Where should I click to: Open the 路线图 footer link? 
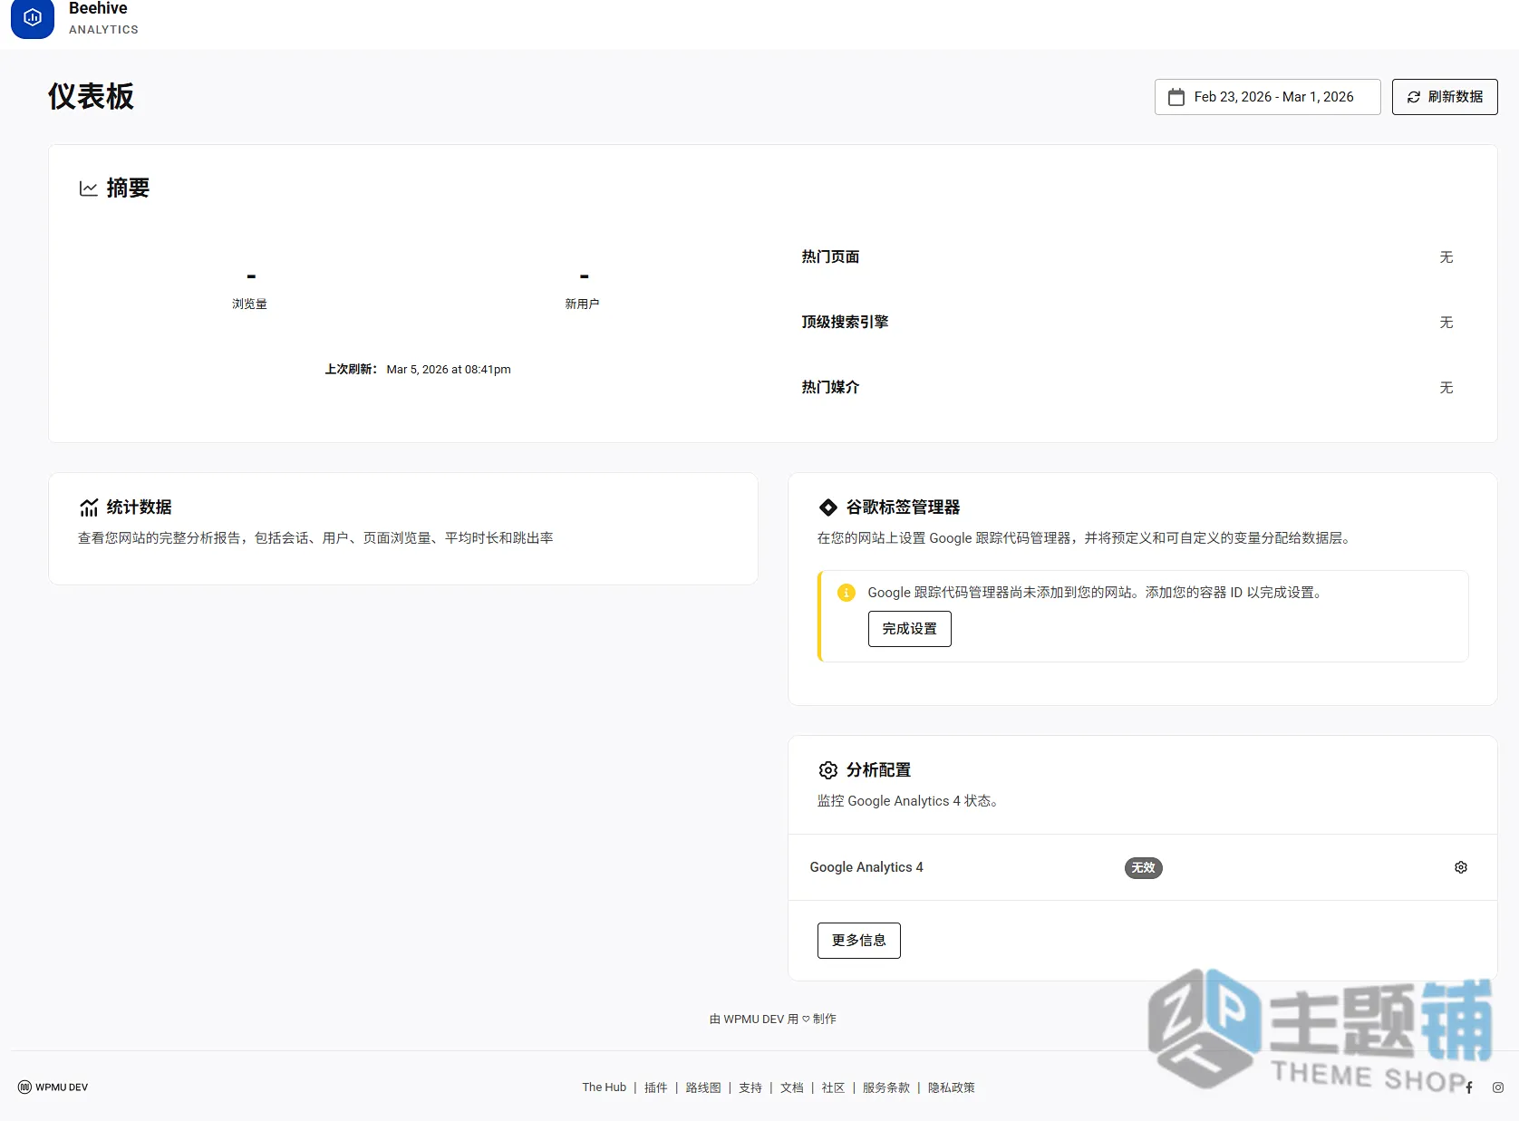click(x=703, y=1087)
